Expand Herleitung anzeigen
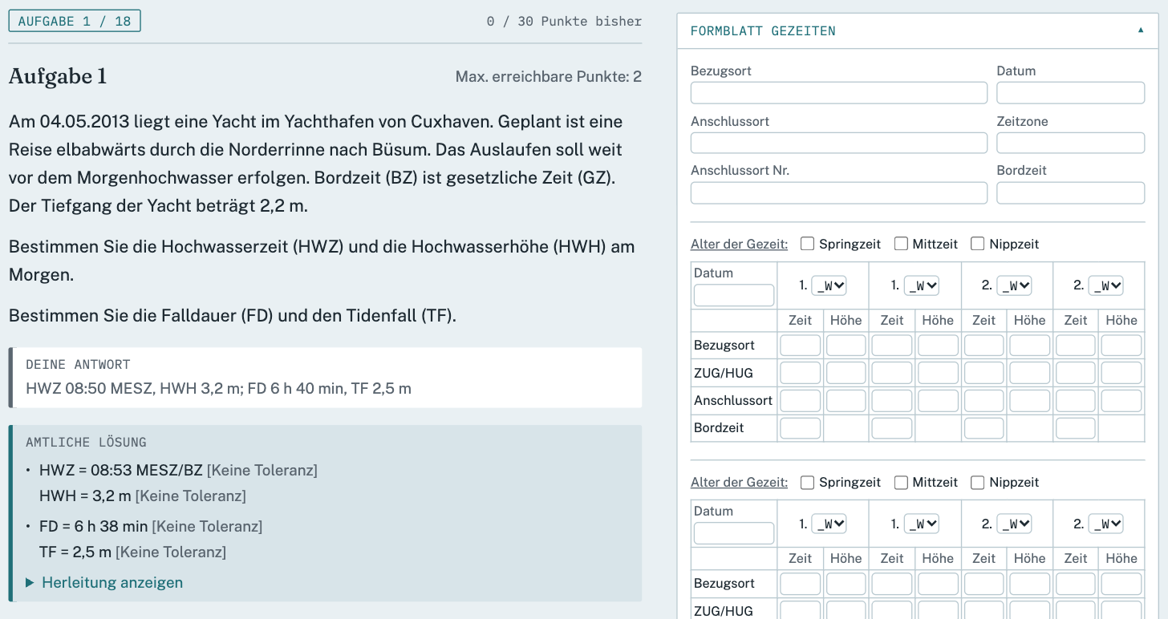The width and height of the screenshot is (1168, 619). (104, 582)
